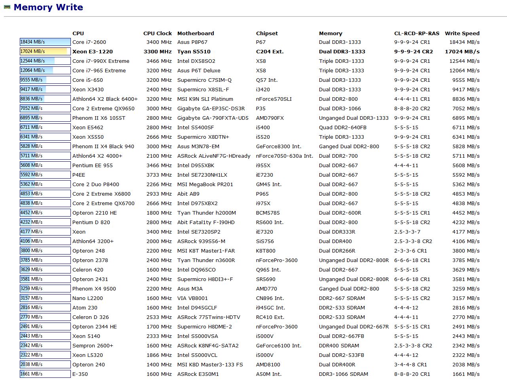This screenshot has width=507, height=381.
Task: Click the Memory Write heading
Action: point(48,7)
